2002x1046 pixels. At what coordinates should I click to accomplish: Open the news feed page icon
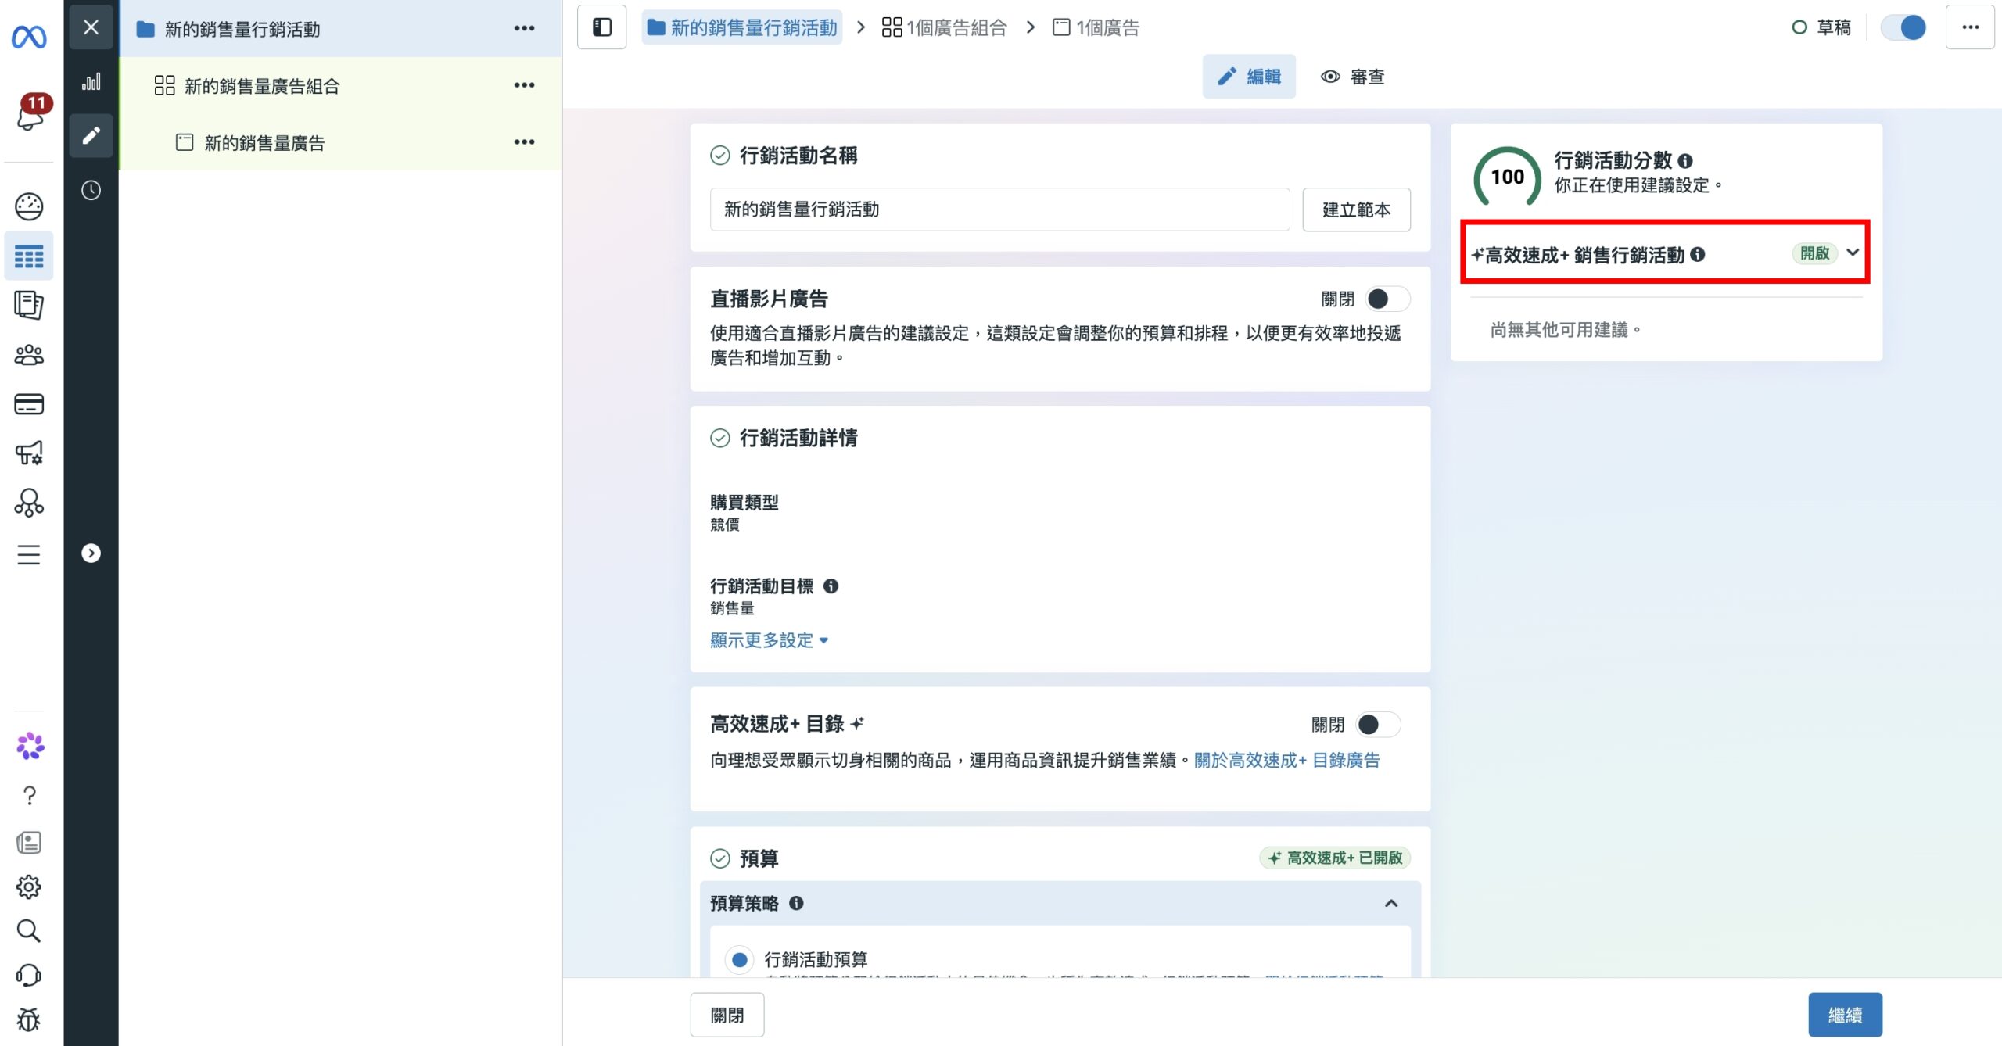pos(29,842)
